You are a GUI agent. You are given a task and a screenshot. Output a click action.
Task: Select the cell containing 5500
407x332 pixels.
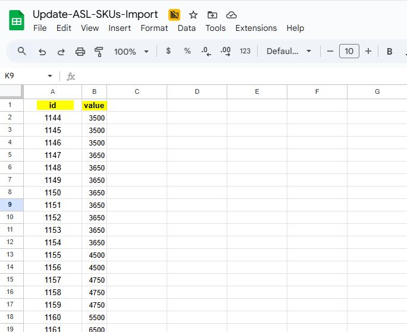[94, 317]
